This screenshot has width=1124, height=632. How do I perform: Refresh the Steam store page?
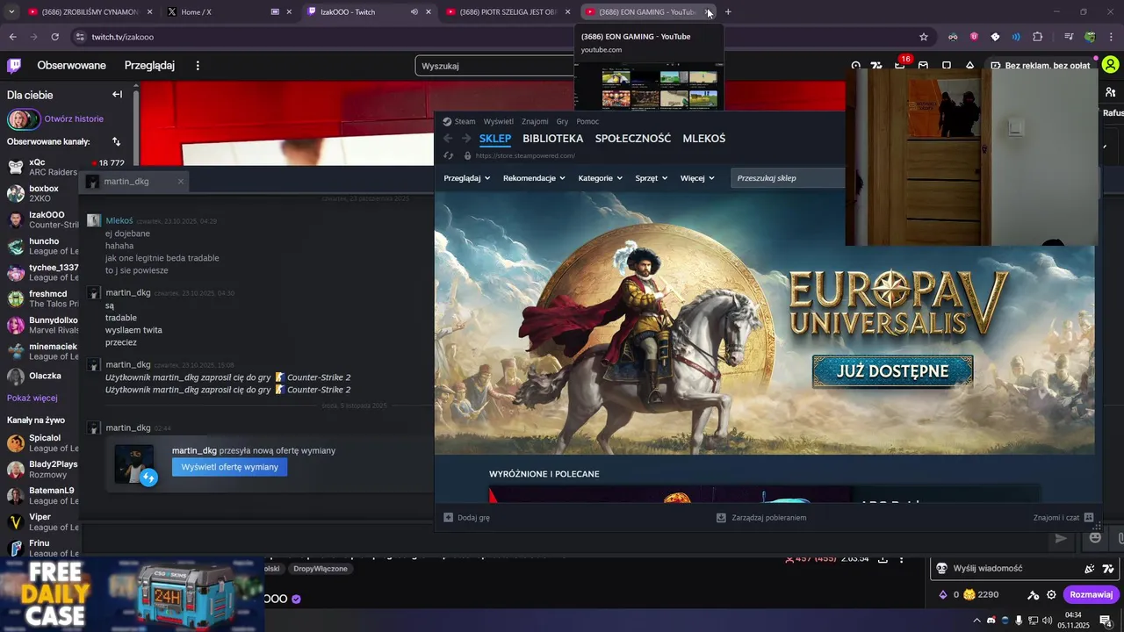pyautogui.click(x=449, y=156)
